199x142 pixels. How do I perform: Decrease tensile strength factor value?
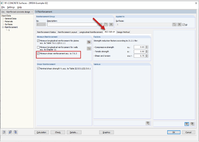[147, 52]
